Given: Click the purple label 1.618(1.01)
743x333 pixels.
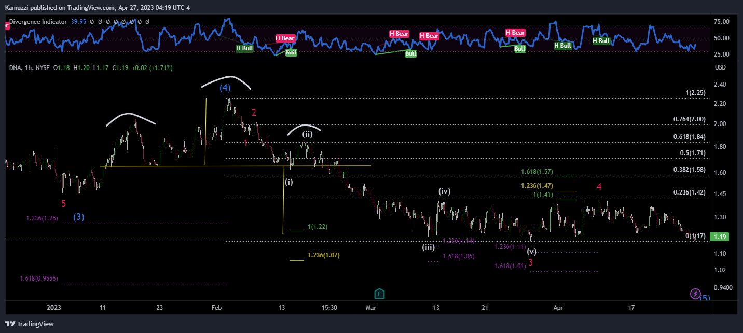Looking at the screenshot, I should (x=510, y=266).
